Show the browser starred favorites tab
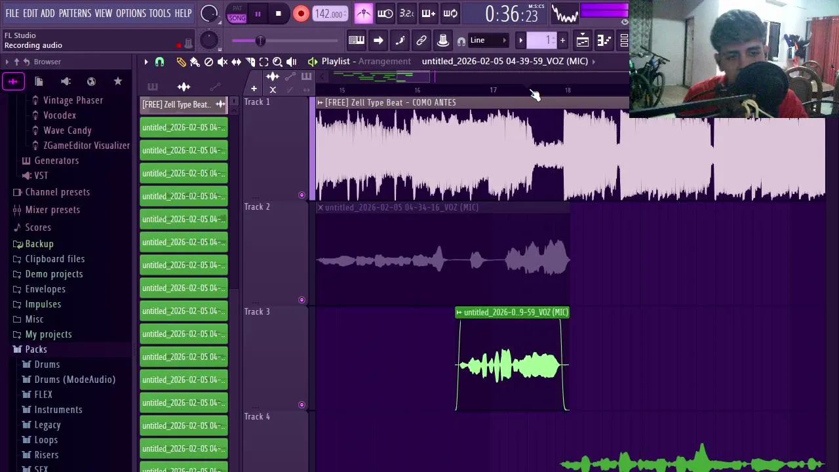The image size is (839, 472). pos(118,81)
